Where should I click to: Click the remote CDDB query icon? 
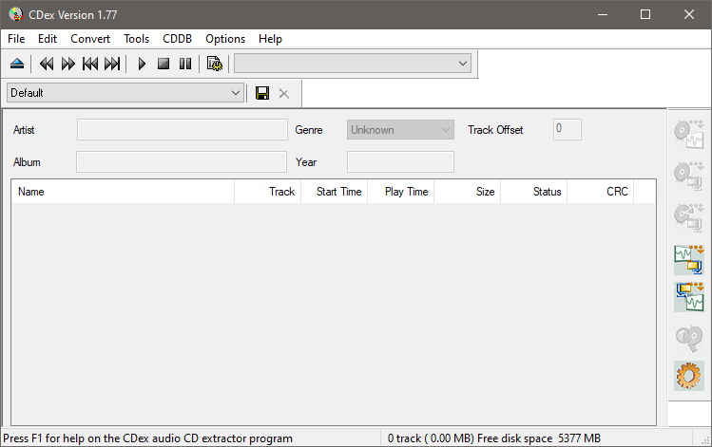click(x=689, y=338)
